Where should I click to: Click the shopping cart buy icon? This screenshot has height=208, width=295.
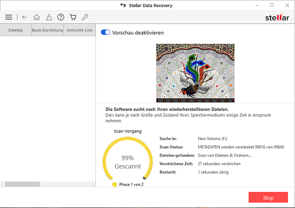point(73,17)
